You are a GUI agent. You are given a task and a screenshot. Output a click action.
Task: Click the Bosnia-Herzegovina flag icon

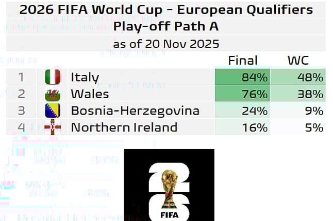53,110
